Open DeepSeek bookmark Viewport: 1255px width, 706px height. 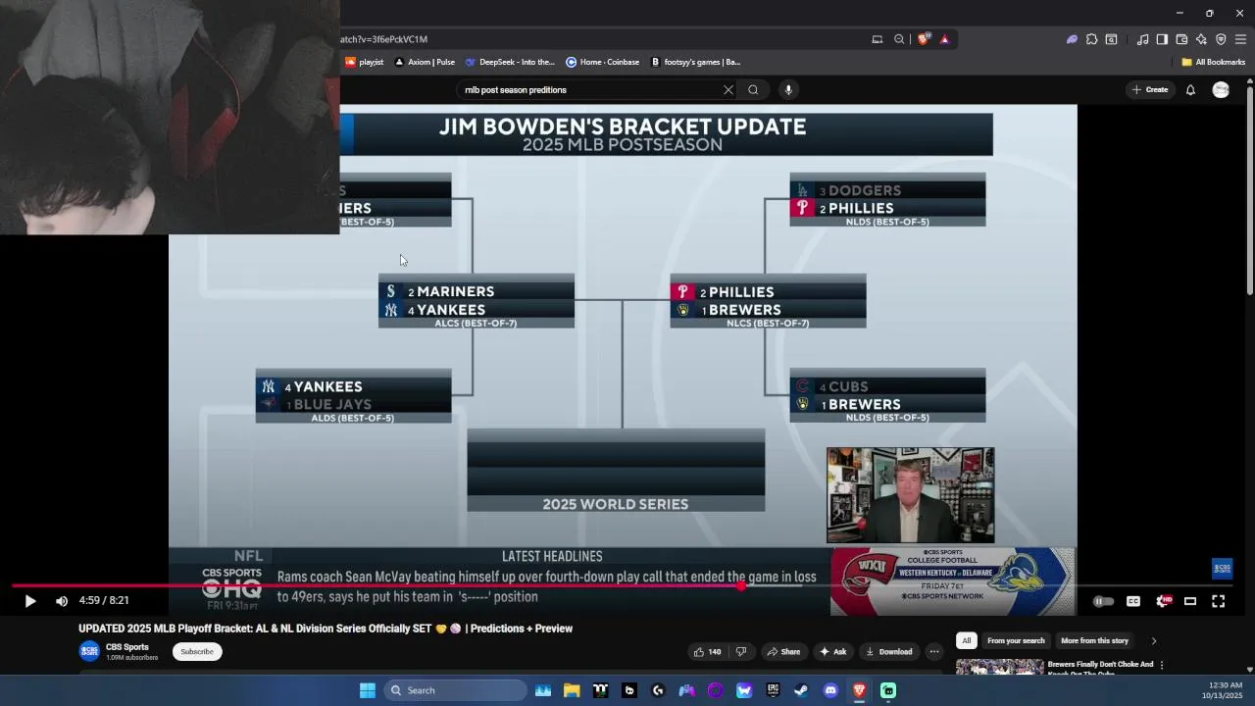[x=510, y=62]
